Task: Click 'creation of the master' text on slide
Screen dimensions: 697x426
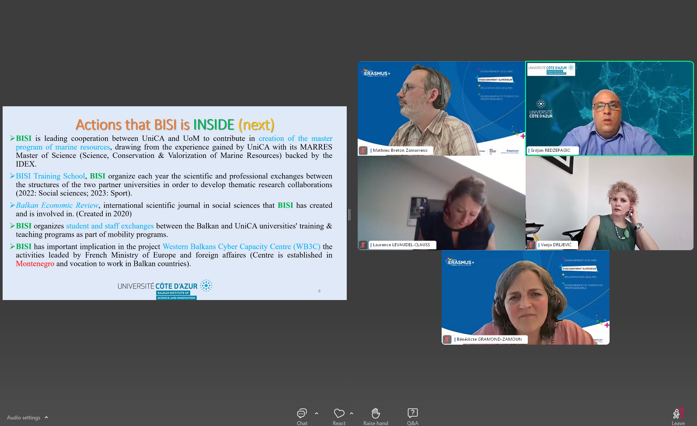Action: point(296,139)
